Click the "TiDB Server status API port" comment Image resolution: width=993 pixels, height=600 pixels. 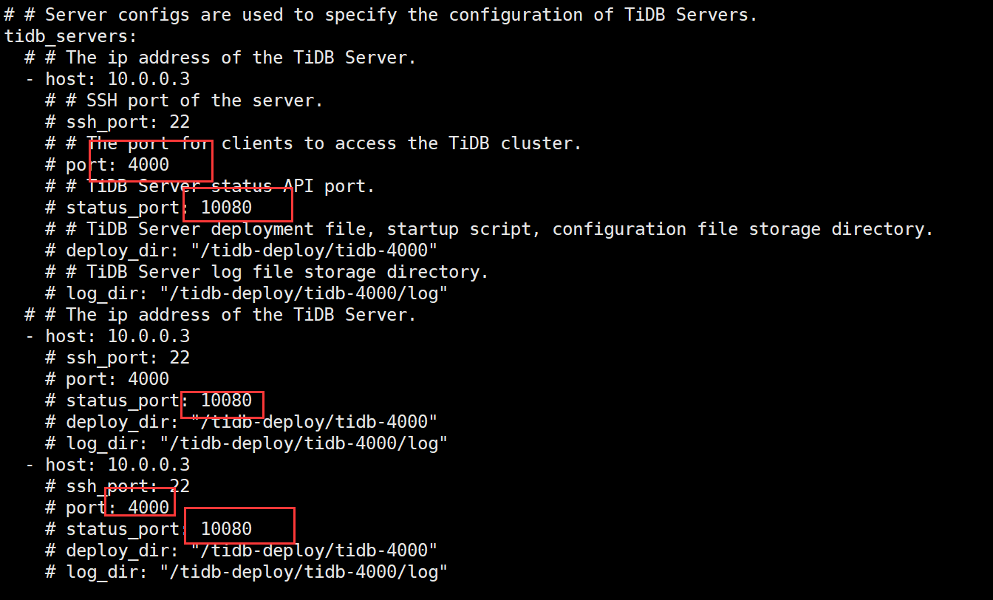pos(220,185)
